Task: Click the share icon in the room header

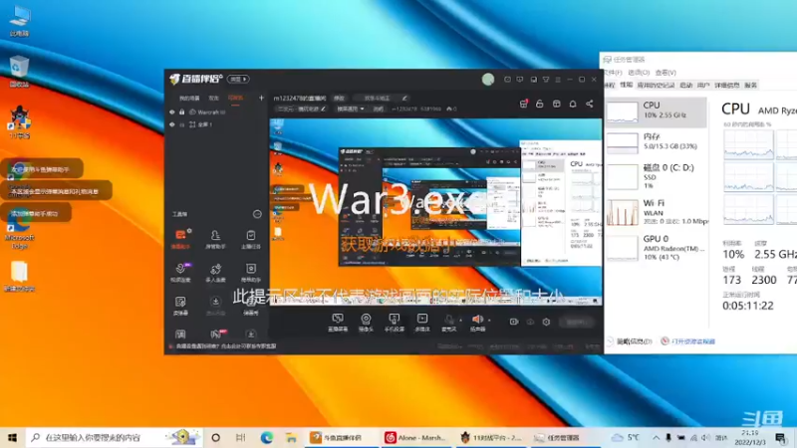Action: pos(590,104)
